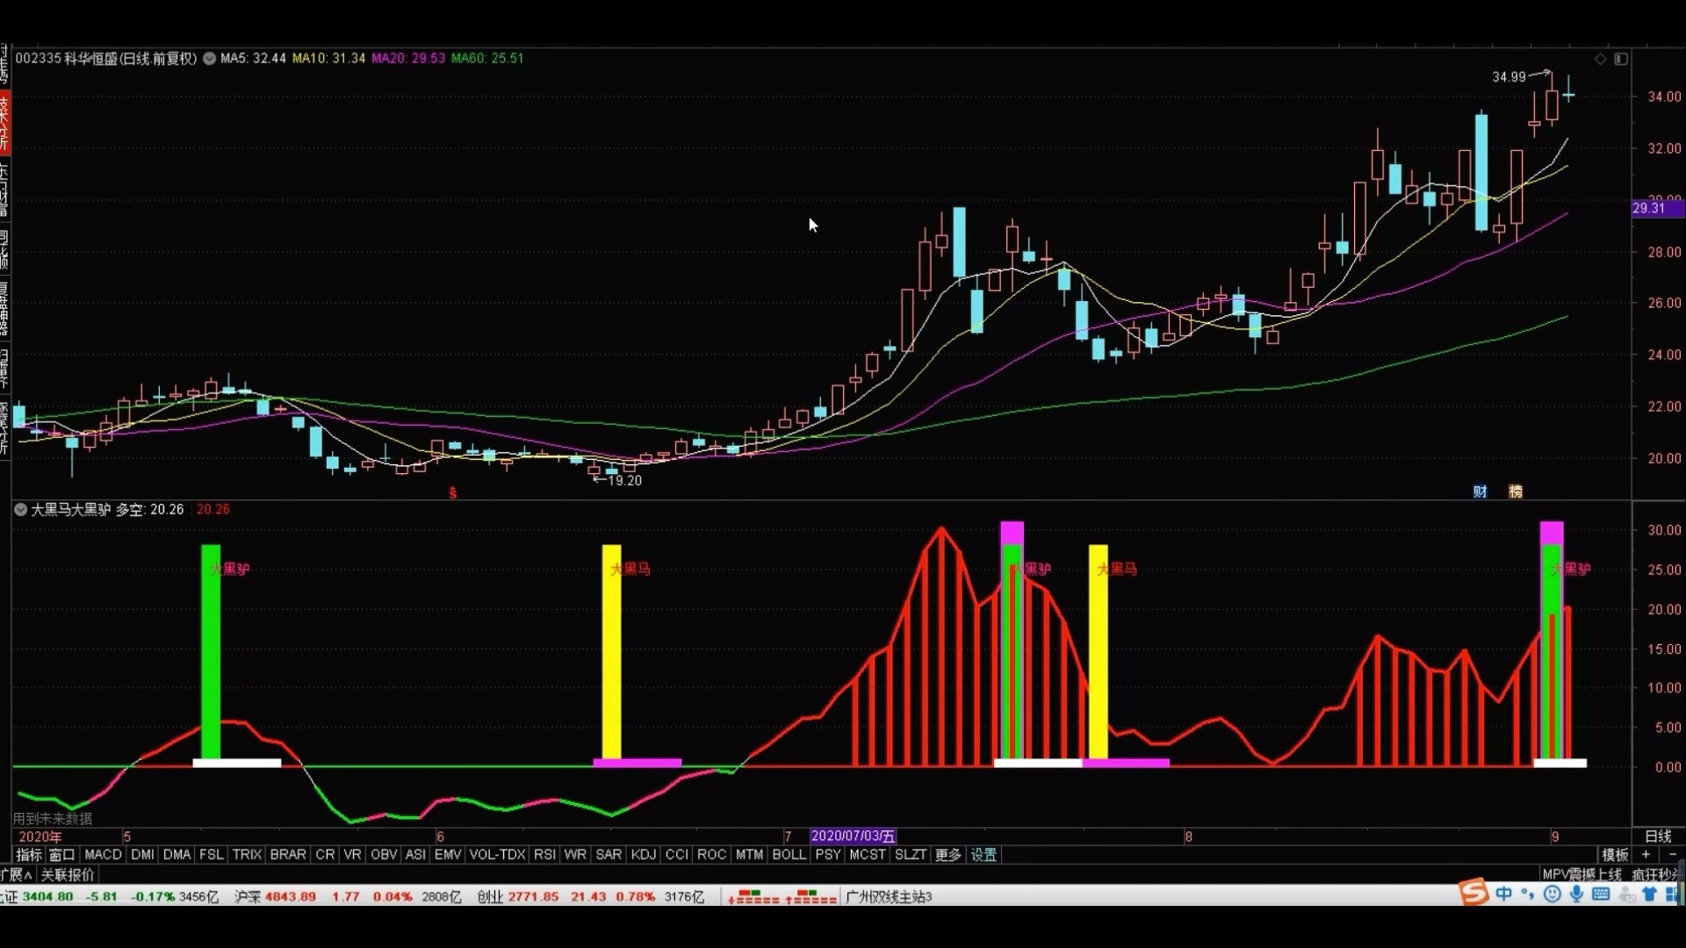1686x948 pixels.
Task: Open the 窗口 window tab
Action: click(61, 854)
